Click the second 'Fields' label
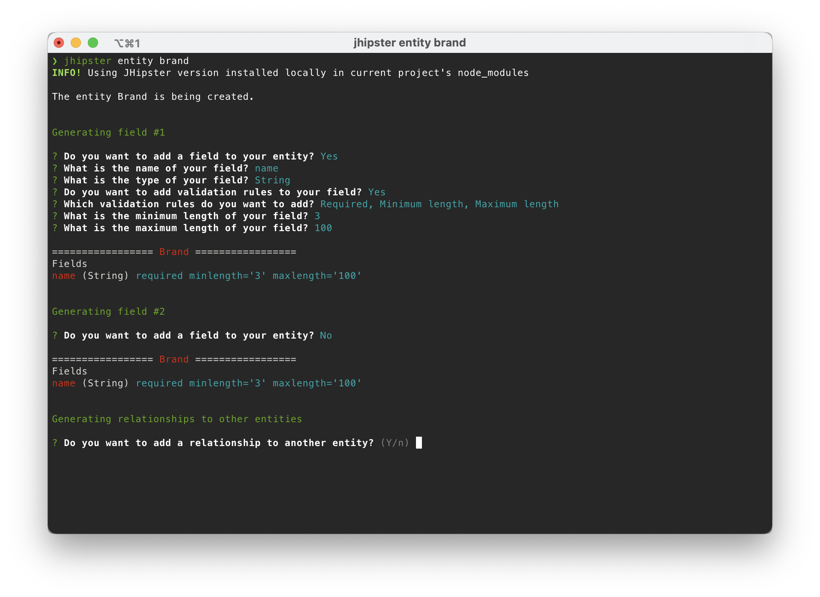The width and height of the screenshot is (820, 597). [x=69, y=371]
